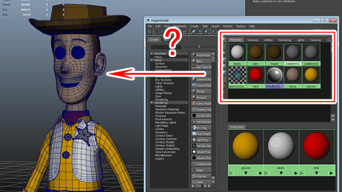342x192 pixels.
Task: Switch to the Rendering tab
Action: coord(285,40)
